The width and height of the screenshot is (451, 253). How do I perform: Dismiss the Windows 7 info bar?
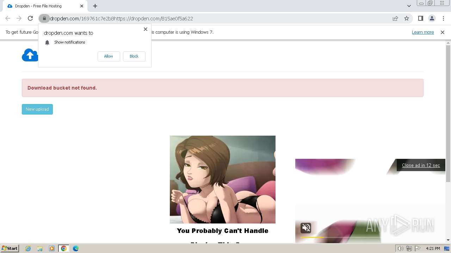coord(443,32)
